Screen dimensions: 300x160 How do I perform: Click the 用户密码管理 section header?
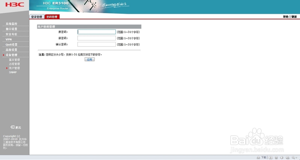89,27
